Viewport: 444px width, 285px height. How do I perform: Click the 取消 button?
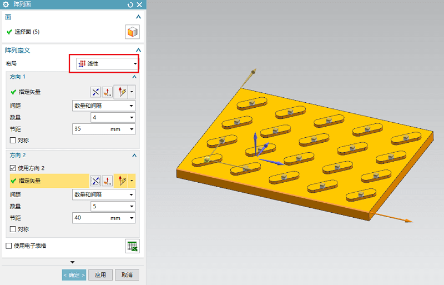(127, 275)
